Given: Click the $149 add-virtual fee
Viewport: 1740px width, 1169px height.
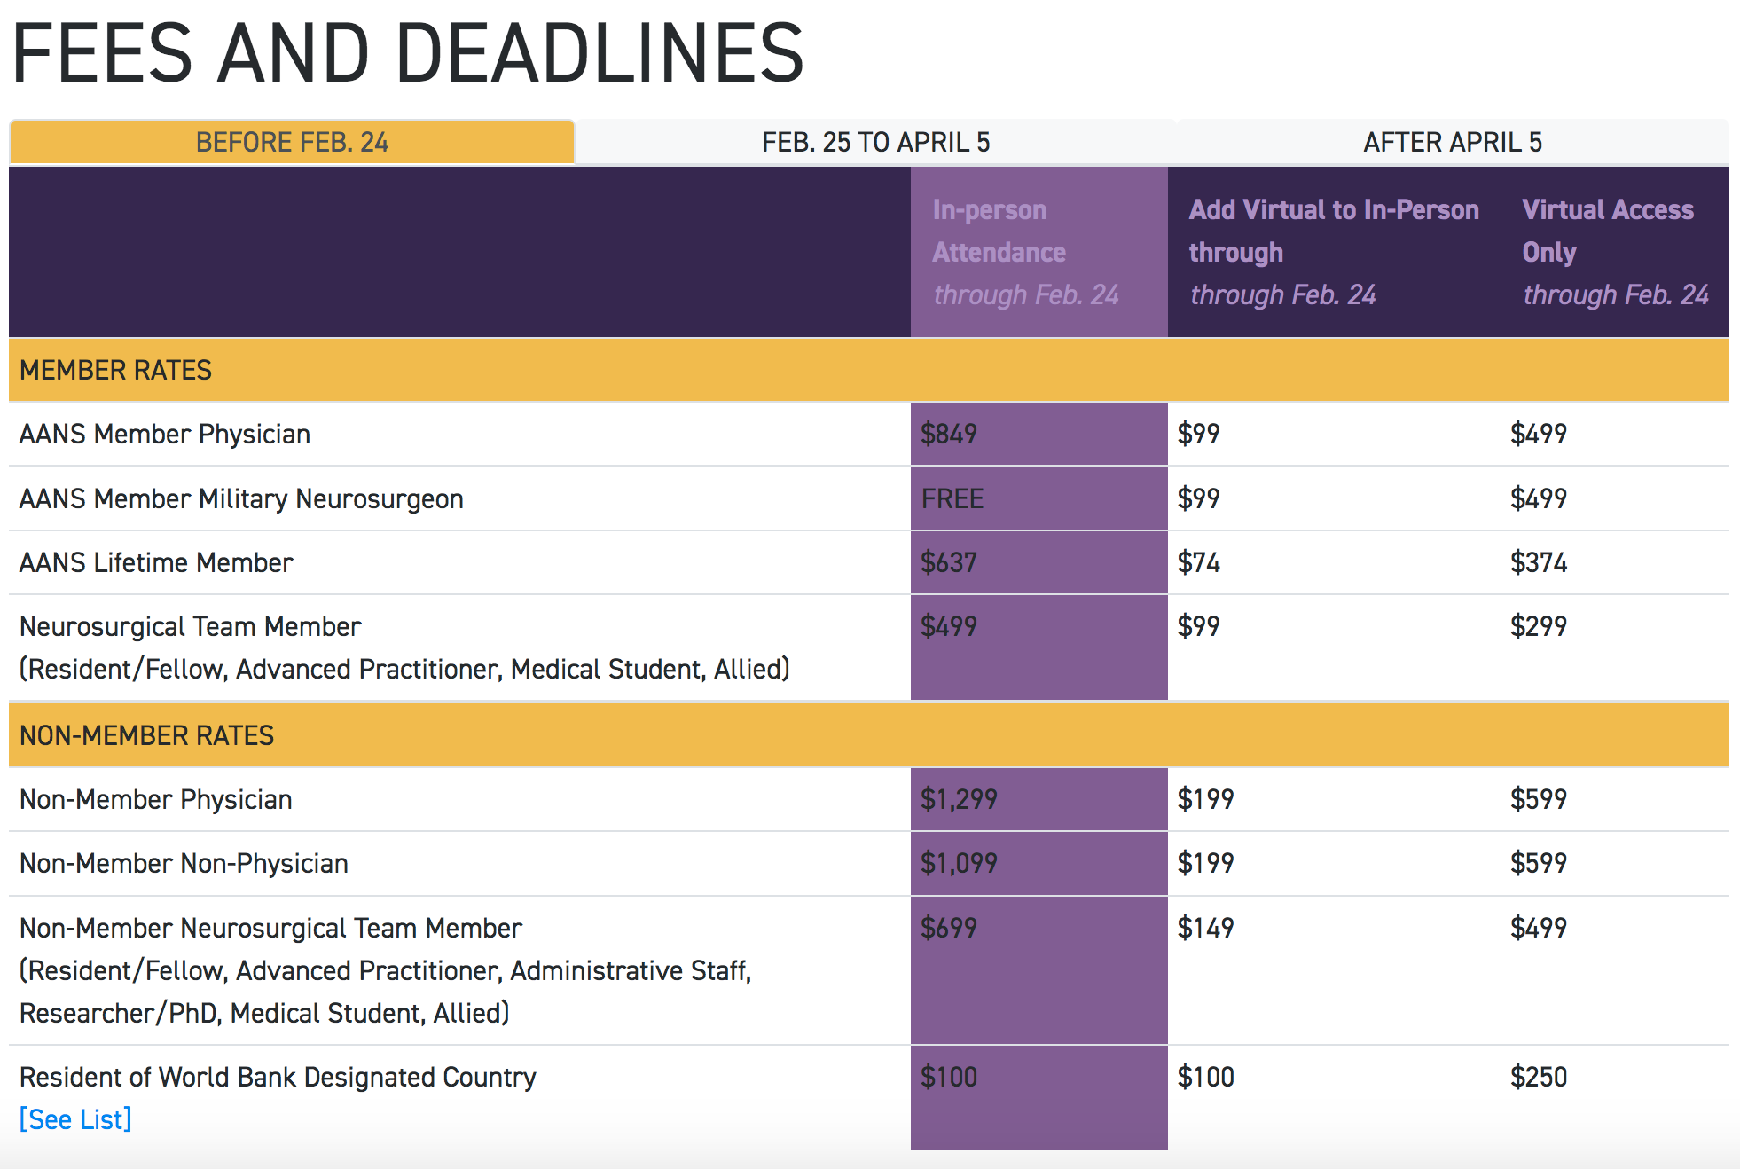Looking at the screenshot, I should click(1206, 929).
